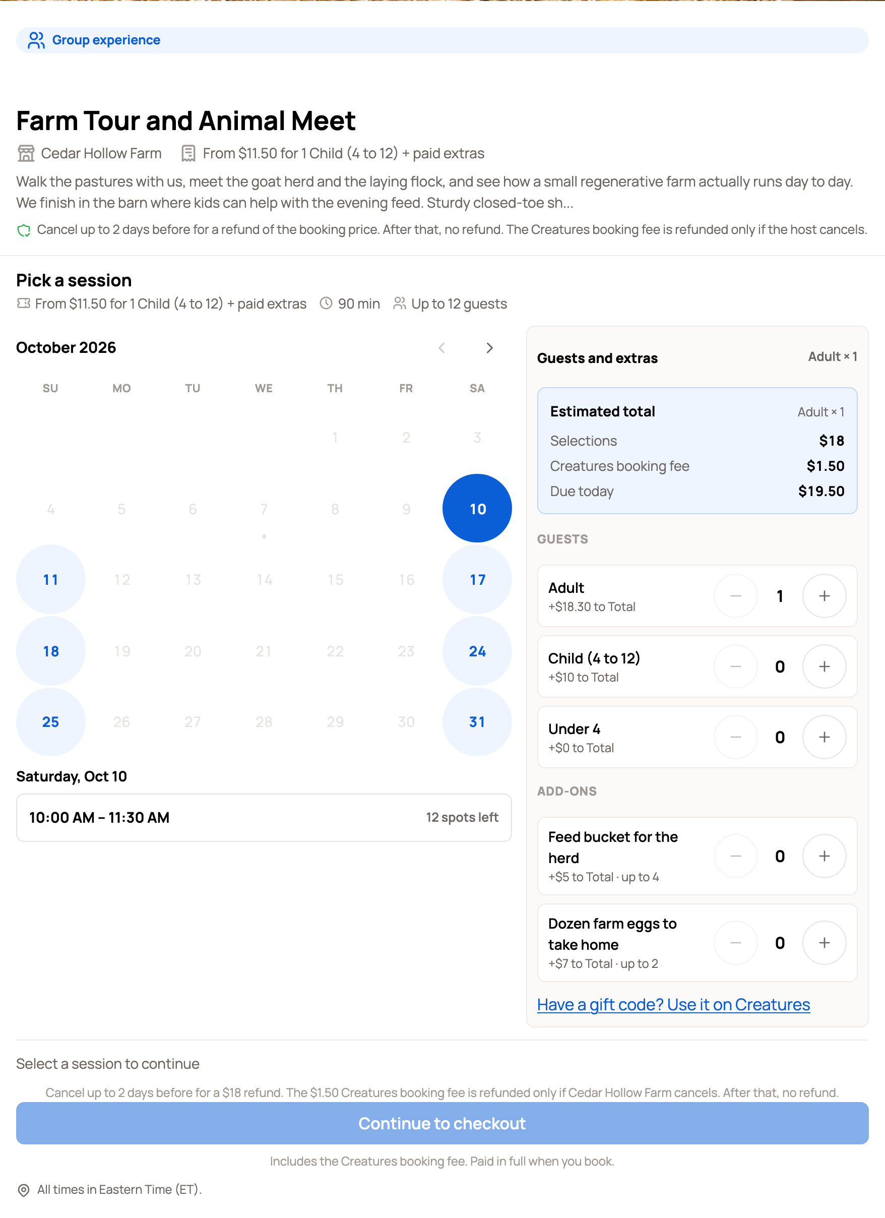Add a Feed bucket for the herd
The height and width of the screenshot is (1218, 885).
point(824,856)
